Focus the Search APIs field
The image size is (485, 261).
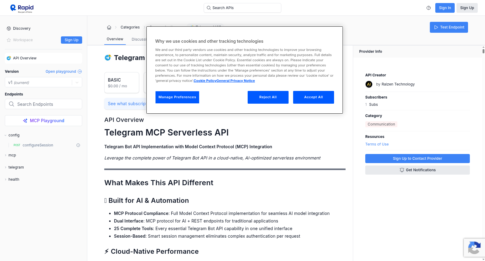(x=242, y=8)
